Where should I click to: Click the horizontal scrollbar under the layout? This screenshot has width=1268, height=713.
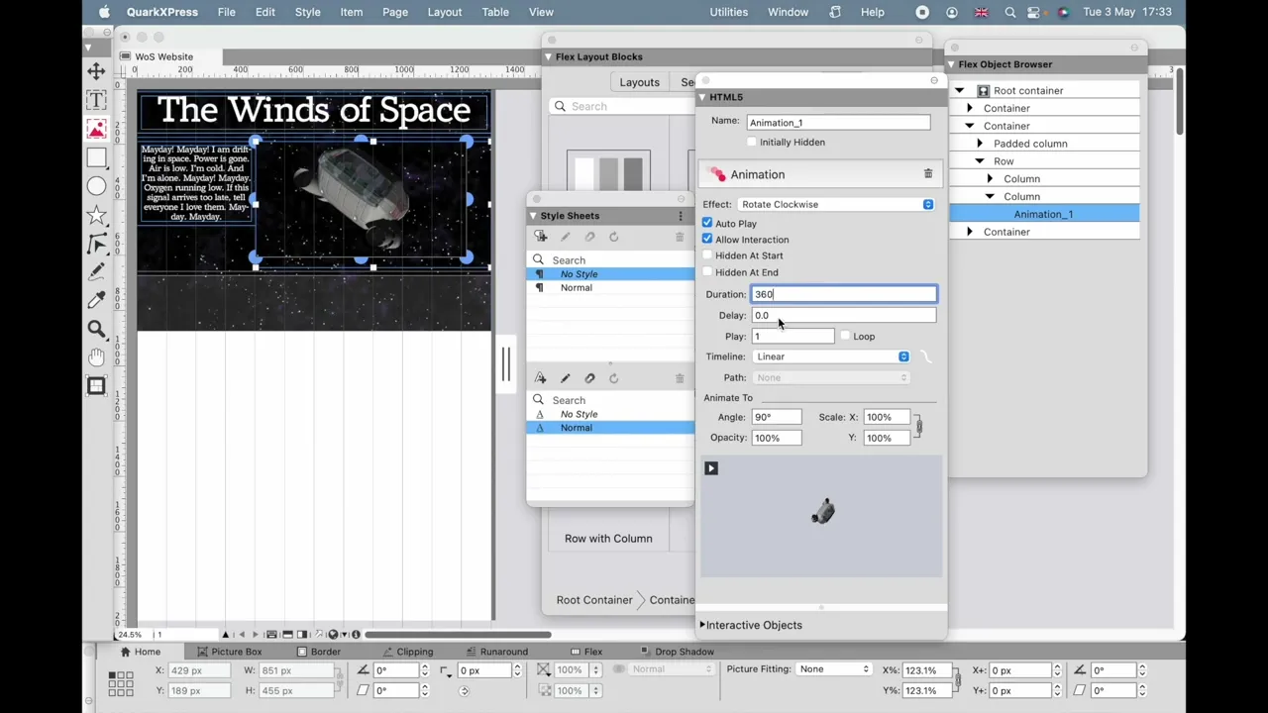[x=456, y=635]
